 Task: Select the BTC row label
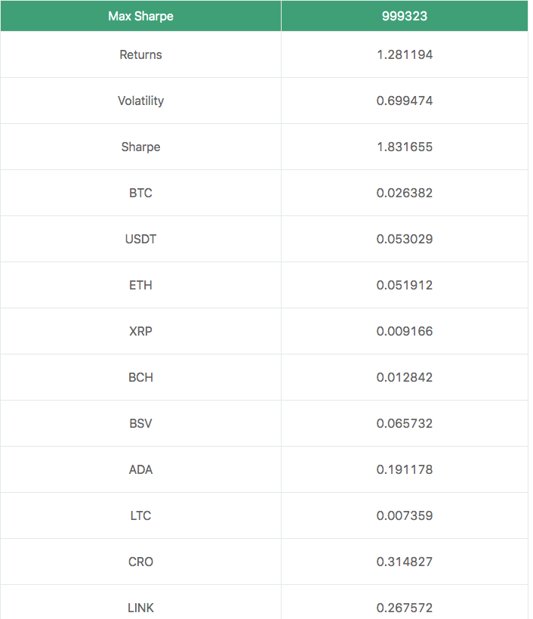(x=140, y=193)
